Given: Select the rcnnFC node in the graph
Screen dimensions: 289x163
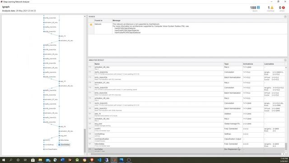Looking at the screenshot, I should 47,140.
